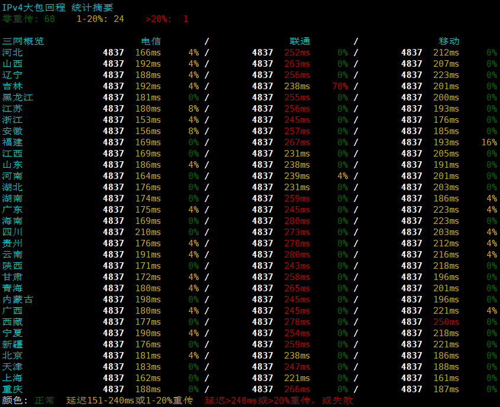Click the '浙江' row label
Viewport: 500px width, 407px height.
pos(12,120)
